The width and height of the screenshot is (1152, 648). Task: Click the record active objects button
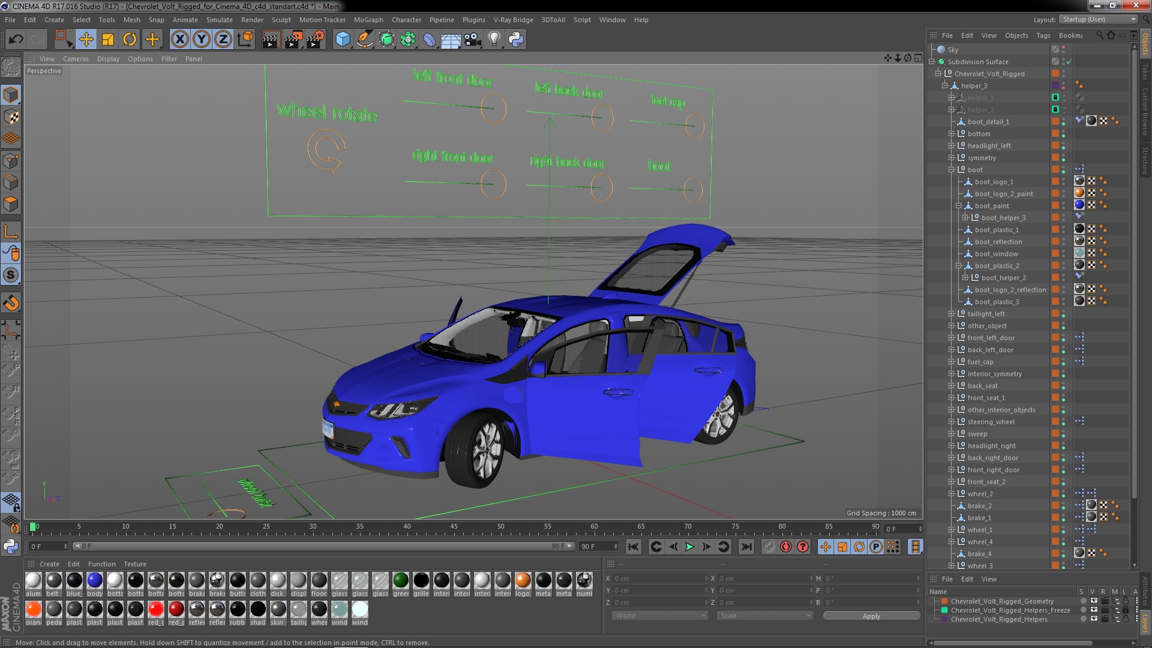(x=769, y=547)
